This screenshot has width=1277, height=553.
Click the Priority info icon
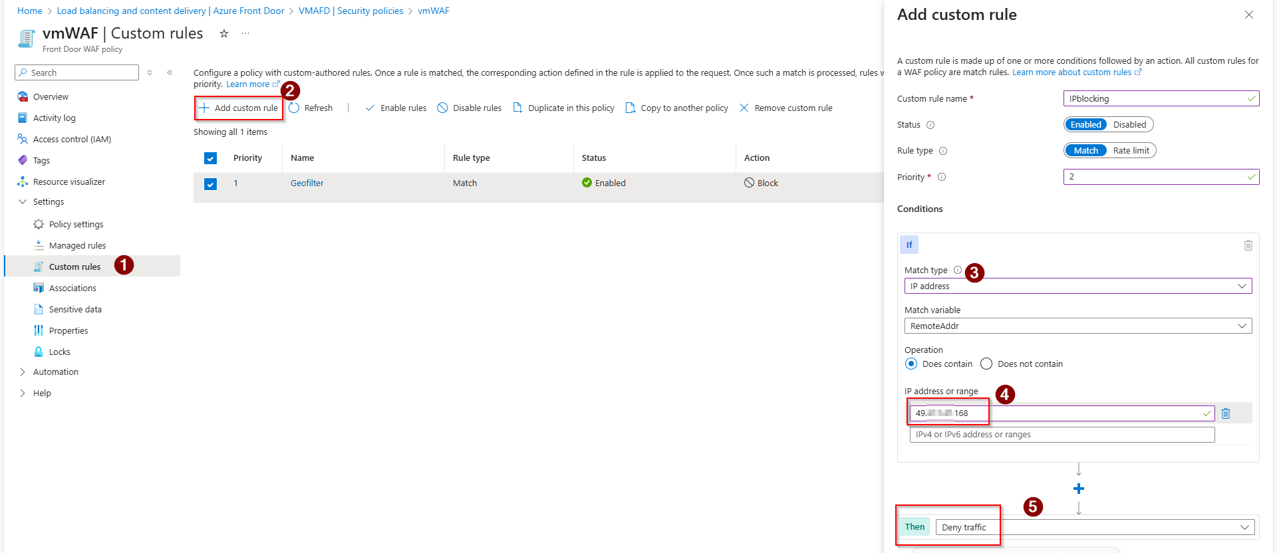942,177
